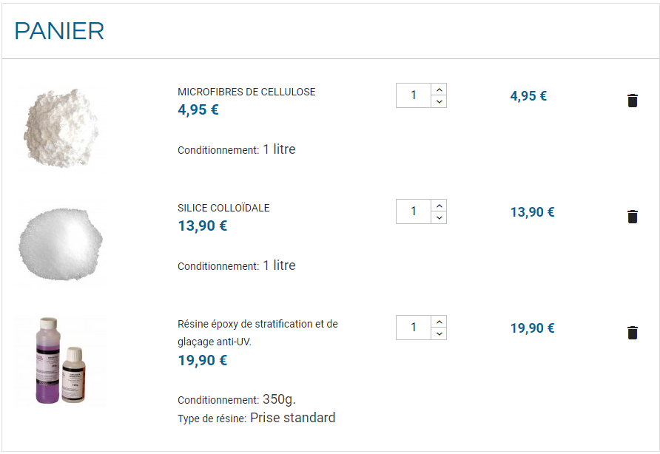Viewport: 660px width, 454px height.
Task: Click the Résine époxy quantity field
Action: click(x=414, y=328)
